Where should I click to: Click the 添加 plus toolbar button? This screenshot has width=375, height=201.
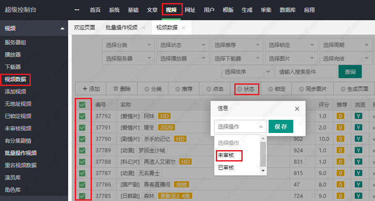(x=91, y=89)
